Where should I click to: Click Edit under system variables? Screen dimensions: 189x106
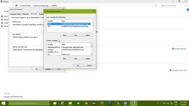click(x=76, y=59)
